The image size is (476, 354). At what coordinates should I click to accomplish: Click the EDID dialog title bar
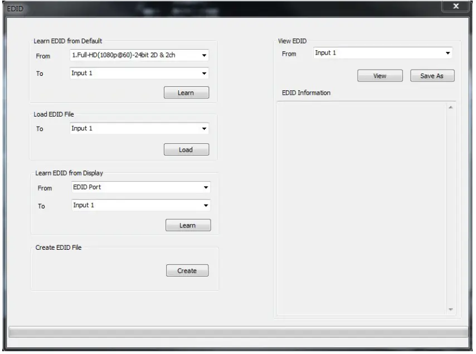tap(223, 6)
